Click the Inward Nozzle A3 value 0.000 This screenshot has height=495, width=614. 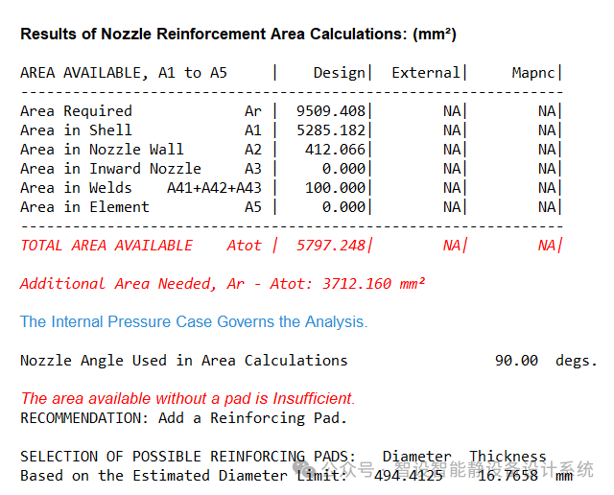pos(343,169)
